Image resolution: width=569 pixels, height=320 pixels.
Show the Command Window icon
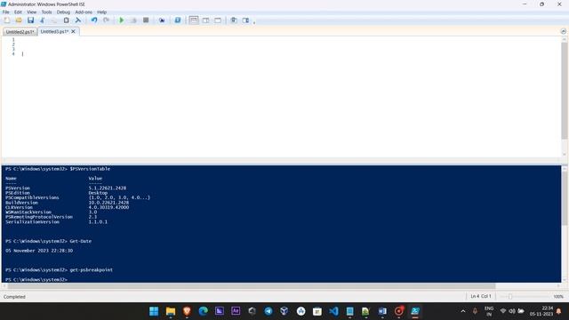tap(234, 20)
